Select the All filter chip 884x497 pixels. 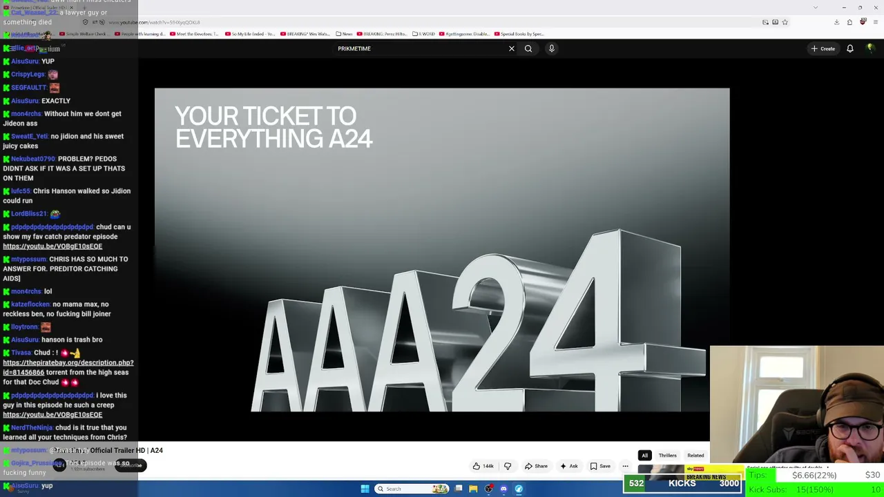[644, 456]
